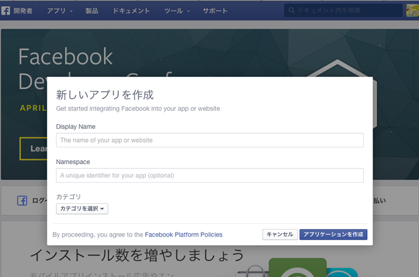Expand the ツール menu
Image resolution: width=419 pixels, height=277 pixels.
(x=177, y=11)
